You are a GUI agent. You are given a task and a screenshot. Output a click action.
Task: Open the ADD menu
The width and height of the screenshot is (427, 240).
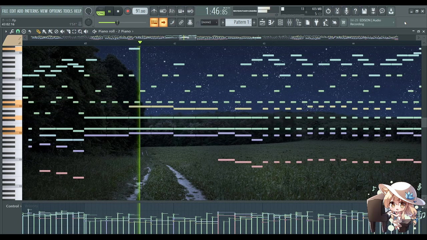tap(20, 11)
